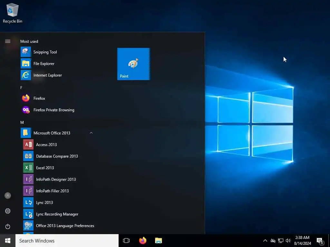This screenshot has width=330, height=247.
Task: Open InfoPath Filler 2013 icon
Action: click(x=28, y=191)
